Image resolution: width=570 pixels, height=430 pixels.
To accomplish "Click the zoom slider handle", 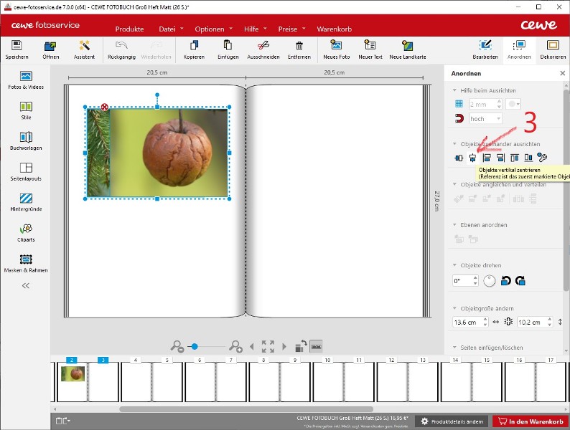I will (x=193, y=347).
